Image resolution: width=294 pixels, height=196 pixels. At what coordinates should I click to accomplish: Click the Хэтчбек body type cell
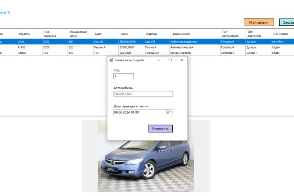[283, 42]
